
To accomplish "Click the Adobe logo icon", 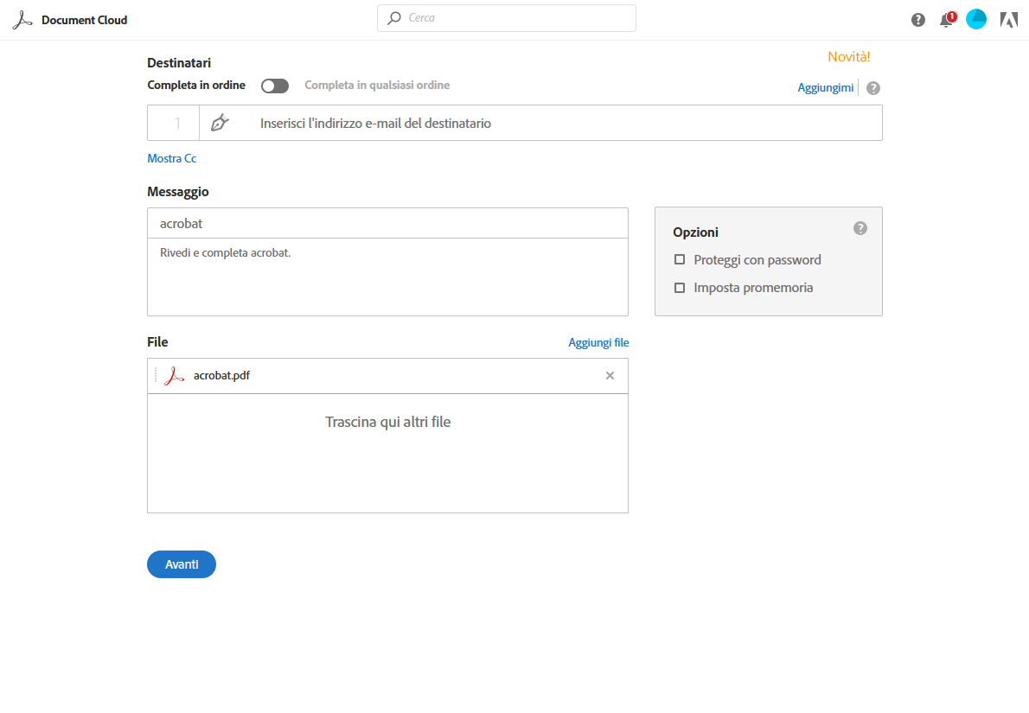I will click(1008, 20).
